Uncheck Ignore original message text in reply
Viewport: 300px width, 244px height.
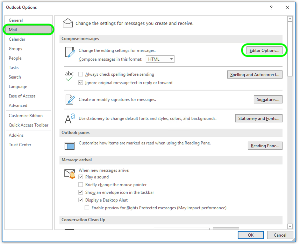81,83
